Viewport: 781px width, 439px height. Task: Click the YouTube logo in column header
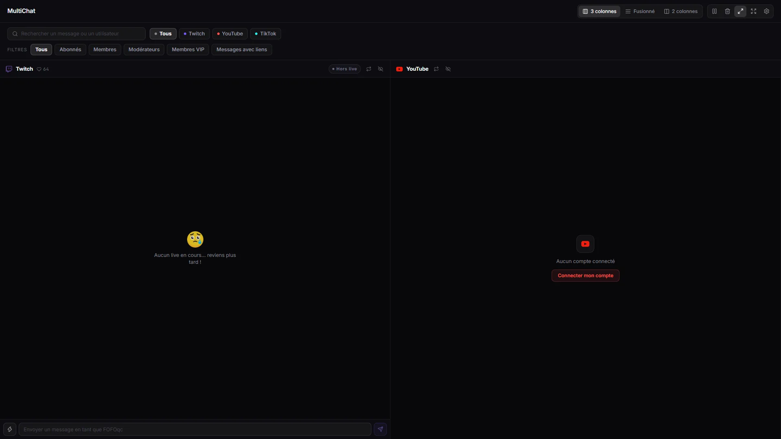point(399,69)
